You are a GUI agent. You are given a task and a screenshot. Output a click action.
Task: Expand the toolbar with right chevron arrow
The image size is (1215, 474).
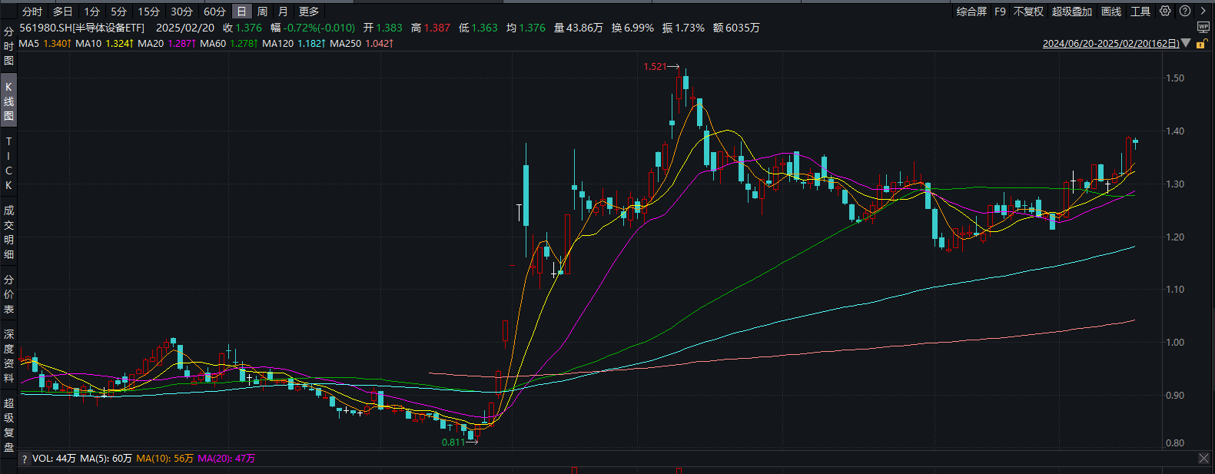point(1203,12)
